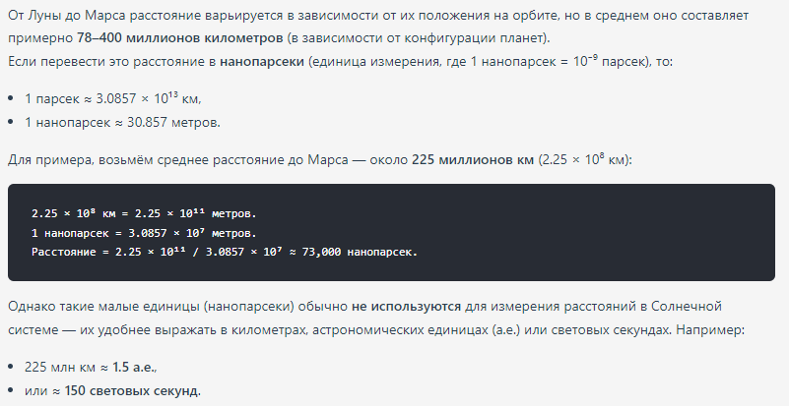Screen dimensions: 789x406
Task: Click '73,000 нанопарсек' result in code block
Action: click(x=360, y=252)
